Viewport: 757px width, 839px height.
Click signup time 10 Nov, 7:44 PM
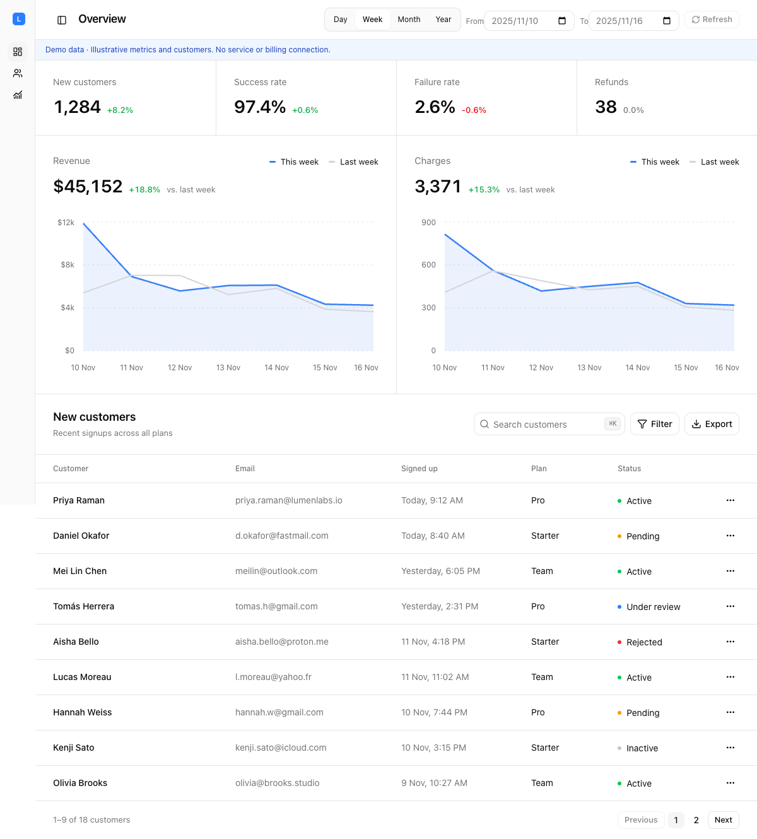click(x=434, y=712)
